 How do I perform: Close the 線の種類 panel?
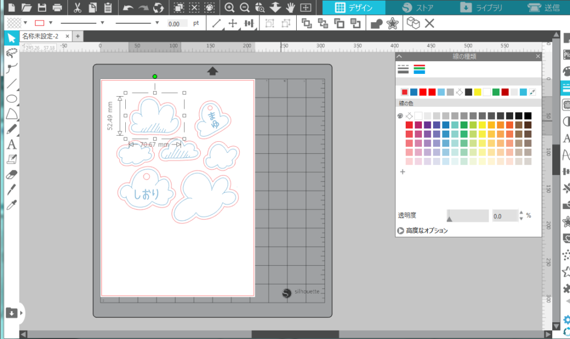538,56
